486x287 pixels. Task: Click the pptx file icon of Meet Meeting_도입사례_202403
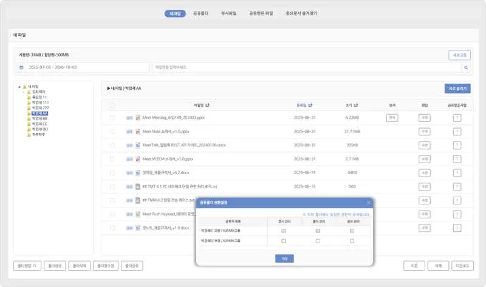click(x=138, y=118)
